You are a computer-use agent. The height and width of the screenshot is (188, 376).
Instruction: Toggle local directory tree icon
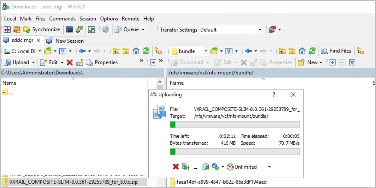click(x=158, y=51)
